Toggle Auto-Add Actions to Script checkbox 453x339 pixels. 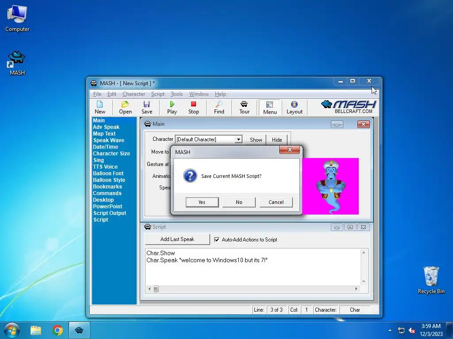(x=217, y=240)
